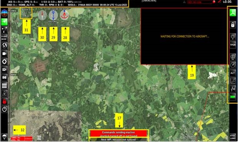
Task: Click the green battery indicator in right sidebar
Action: tap(233, 97)
